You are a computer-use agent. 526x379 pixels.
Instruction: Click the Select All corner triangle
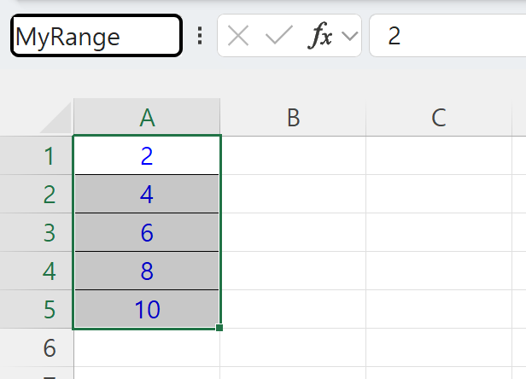tap(56, 118)
